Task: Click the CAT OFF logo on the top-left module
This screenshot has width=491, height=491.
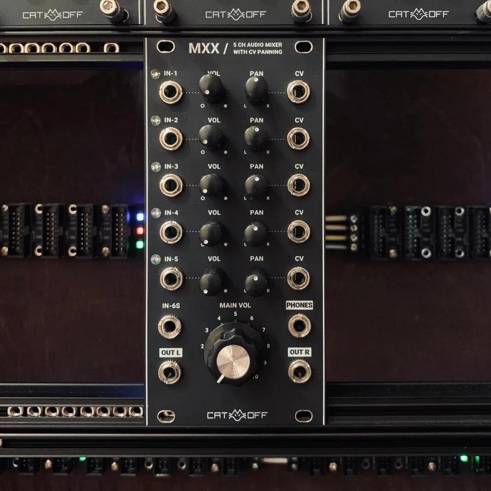Action: coord(53,15)
